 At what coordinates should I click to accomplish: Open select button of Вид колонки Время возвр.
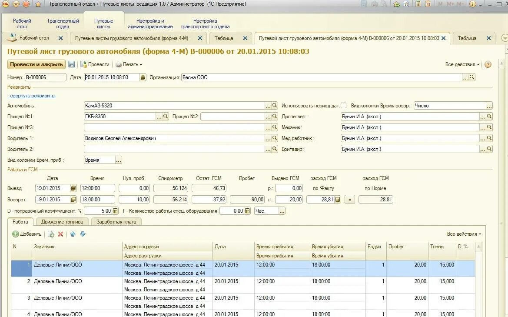tap(489, 105)
